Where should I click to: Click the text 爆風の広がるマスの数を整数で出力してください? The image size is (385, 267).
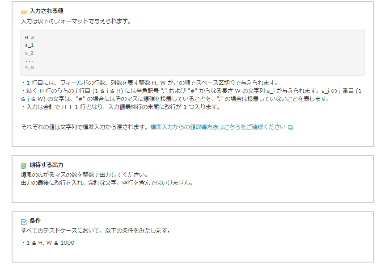point(84,175)
